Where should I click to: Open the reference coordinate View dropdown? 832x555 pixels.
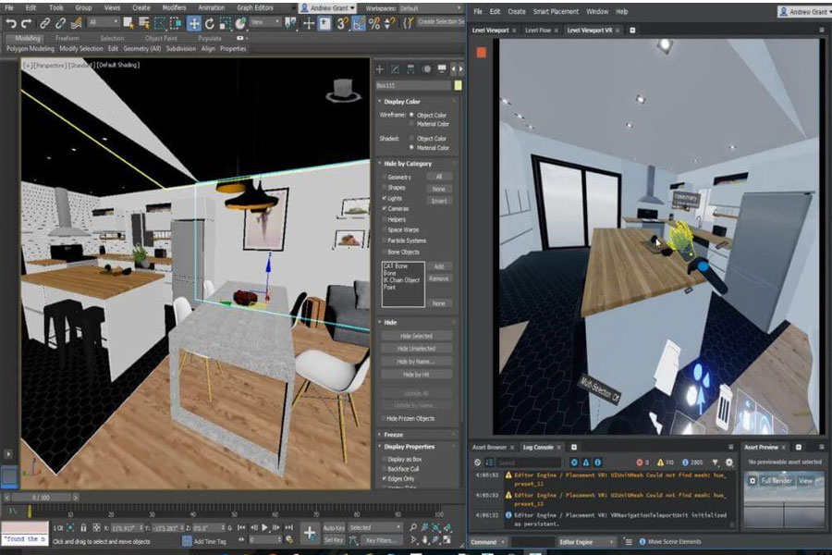point(266,22)
